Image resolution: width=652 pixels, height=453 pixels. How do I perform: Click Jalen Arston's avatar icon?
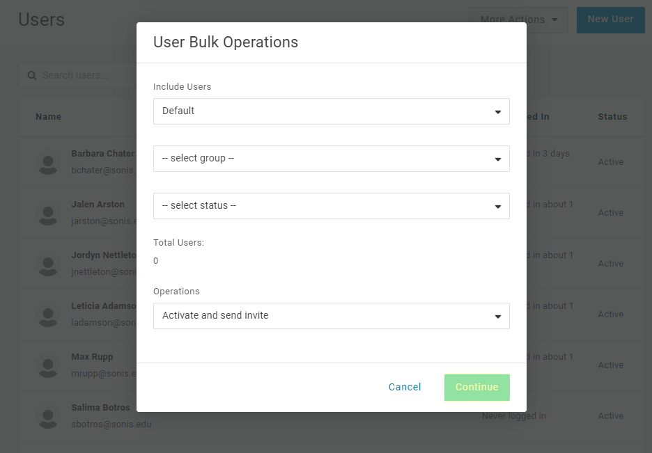click(48, 214)
